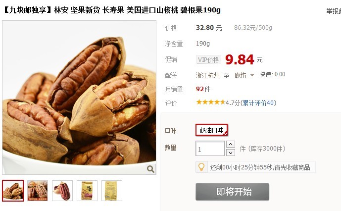Select the second thumbnail of cracked pecans
Screen dimensions: 341x211
pyautogui.click(x=38, y=191)
